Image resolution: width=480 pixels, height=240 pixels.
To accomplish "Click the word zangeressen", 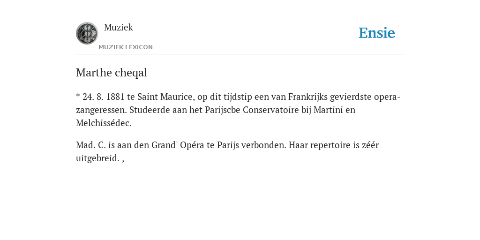I will [x=101, y=110].
